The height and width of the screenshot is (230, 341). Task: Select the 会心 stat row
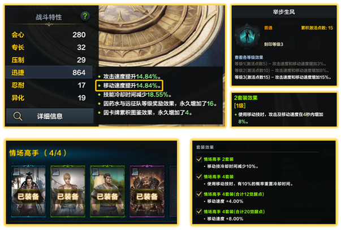pos(49,35)
